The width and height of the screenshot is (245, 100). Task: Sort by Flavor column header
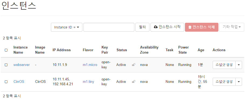[x=88, y=50]
